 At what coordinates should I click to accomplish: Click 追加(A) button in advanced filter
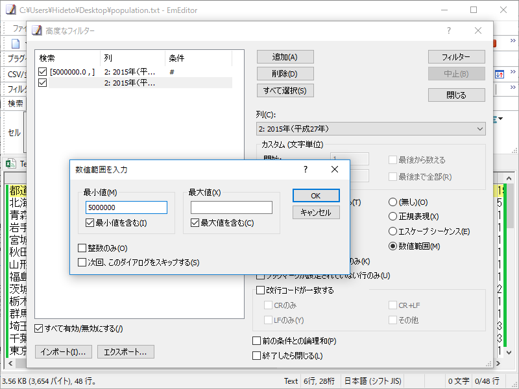click(285, 57)
